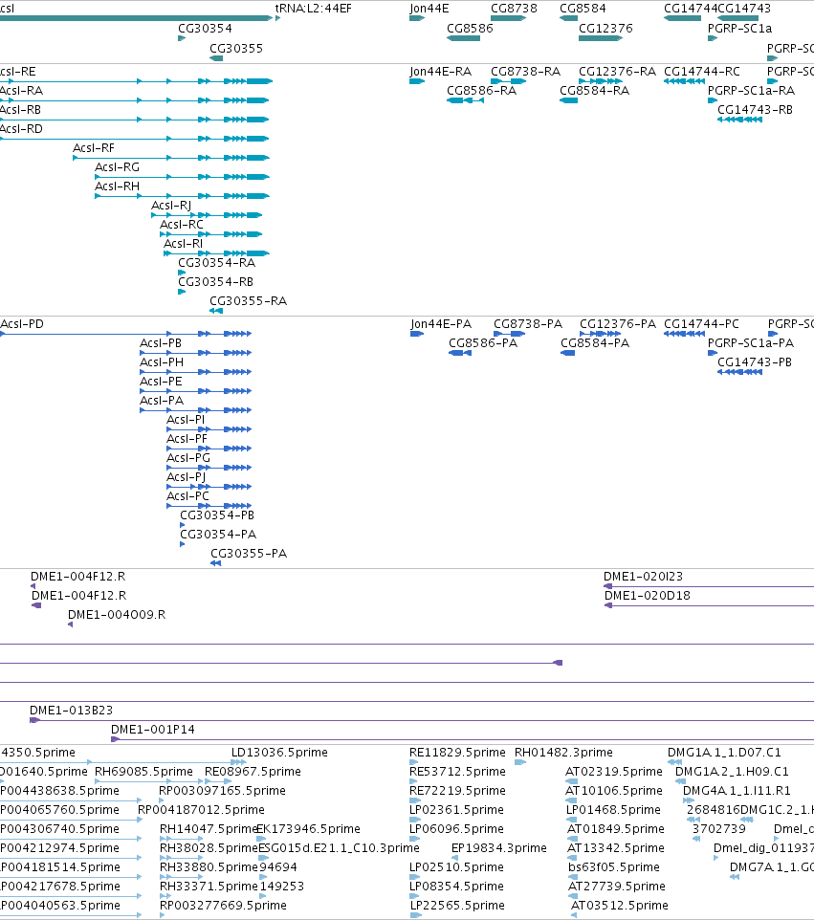Click the RE11829.5prime EST label
Viewport: 814px width, 920px height.
click(x=457, y=753)
